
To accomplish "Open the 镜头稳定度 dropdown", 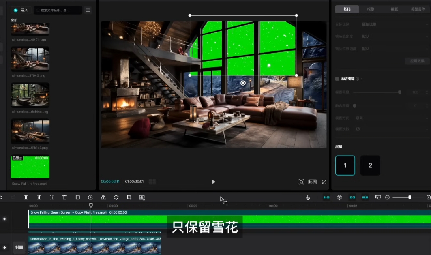I will point(395,36).
